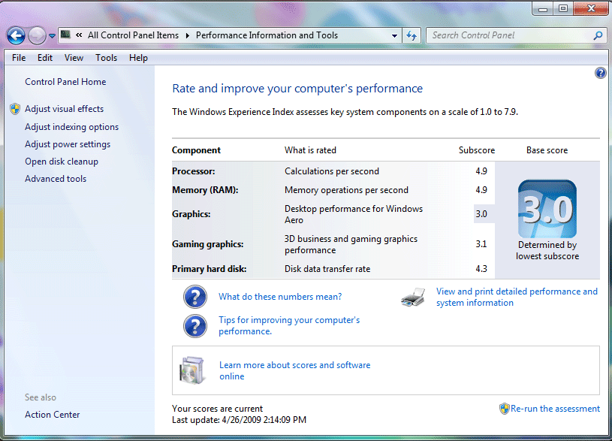Open Advanced tools

click(x=56, y=179)
